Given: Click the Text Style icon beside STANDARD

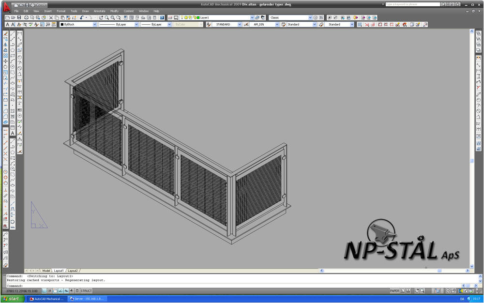Looking at the screenshot, I should click(209, 24).
